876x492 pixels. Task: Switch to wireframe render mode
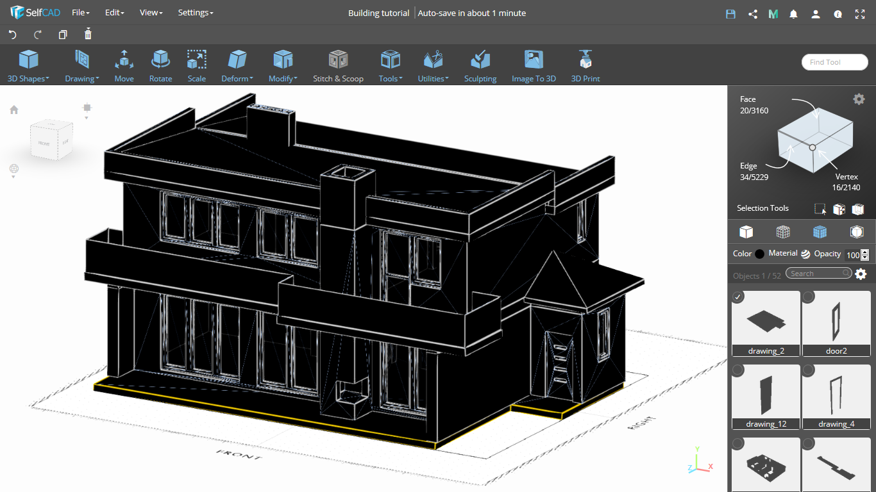[x=783, y=232]
